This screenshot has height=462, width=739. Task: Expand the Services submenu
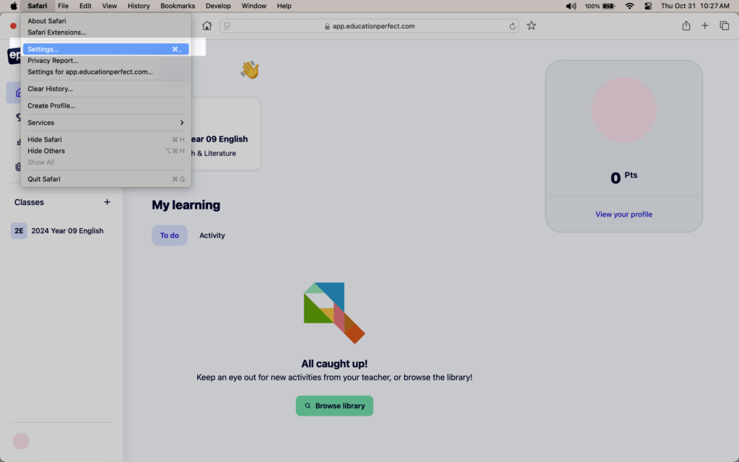click(105, 123)
